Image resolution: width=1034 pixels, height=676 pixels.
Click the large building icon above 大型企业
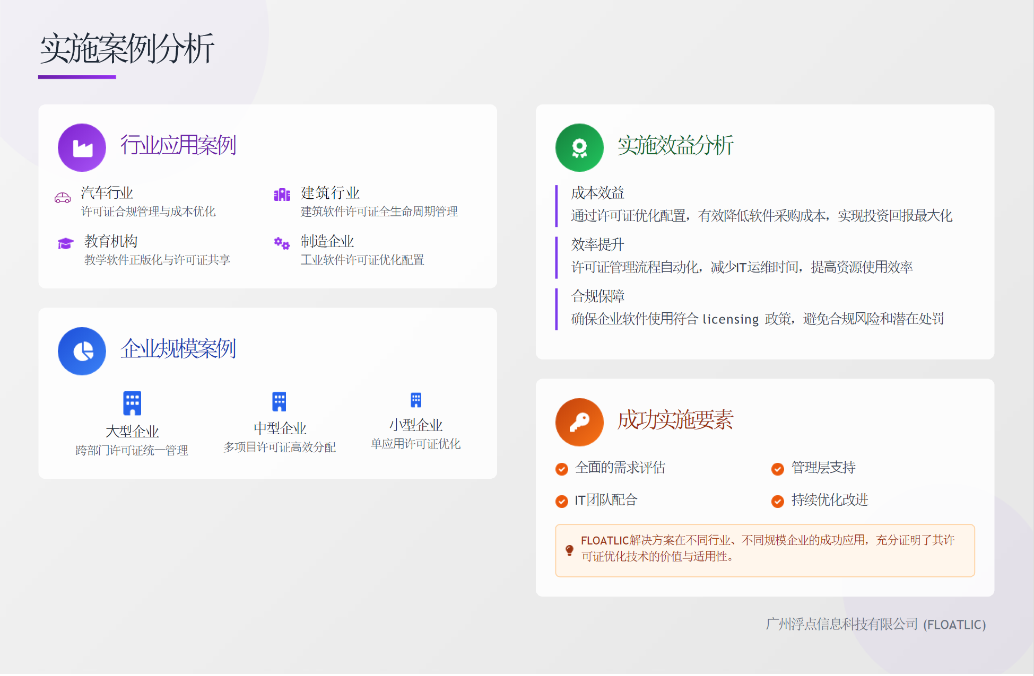click(132, 403)
